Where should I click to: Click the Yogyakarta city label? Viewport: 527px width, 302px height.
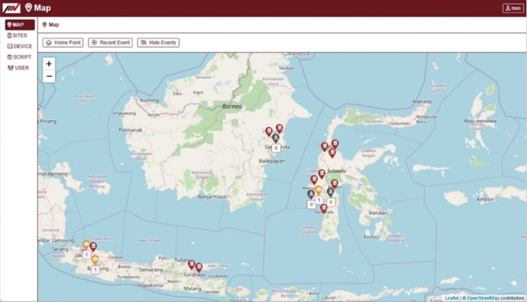[x=150, y=286]
